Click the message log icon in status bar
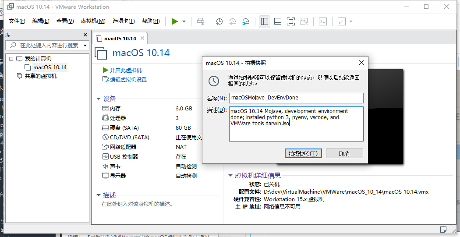 point(443,229)
